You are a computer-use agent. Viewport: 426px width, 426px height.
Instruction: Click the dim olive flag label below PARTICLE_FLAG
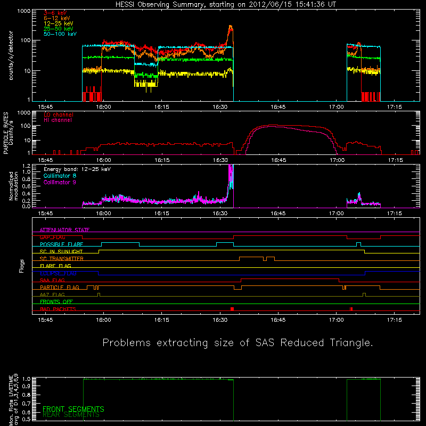pyautogui.click(x=52, y=294)
